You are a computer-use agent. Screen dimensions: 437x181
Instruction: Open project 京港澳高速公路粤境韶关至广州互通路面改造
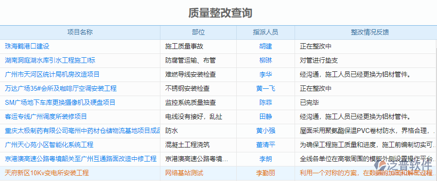(x=81, y=159)
